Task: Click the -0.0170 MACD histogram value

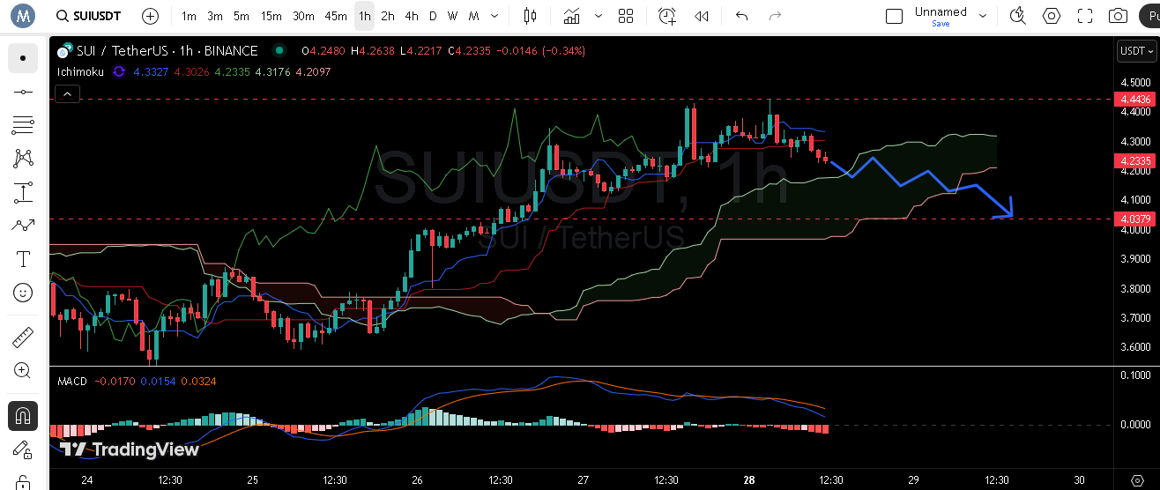Action: point(114,382)
